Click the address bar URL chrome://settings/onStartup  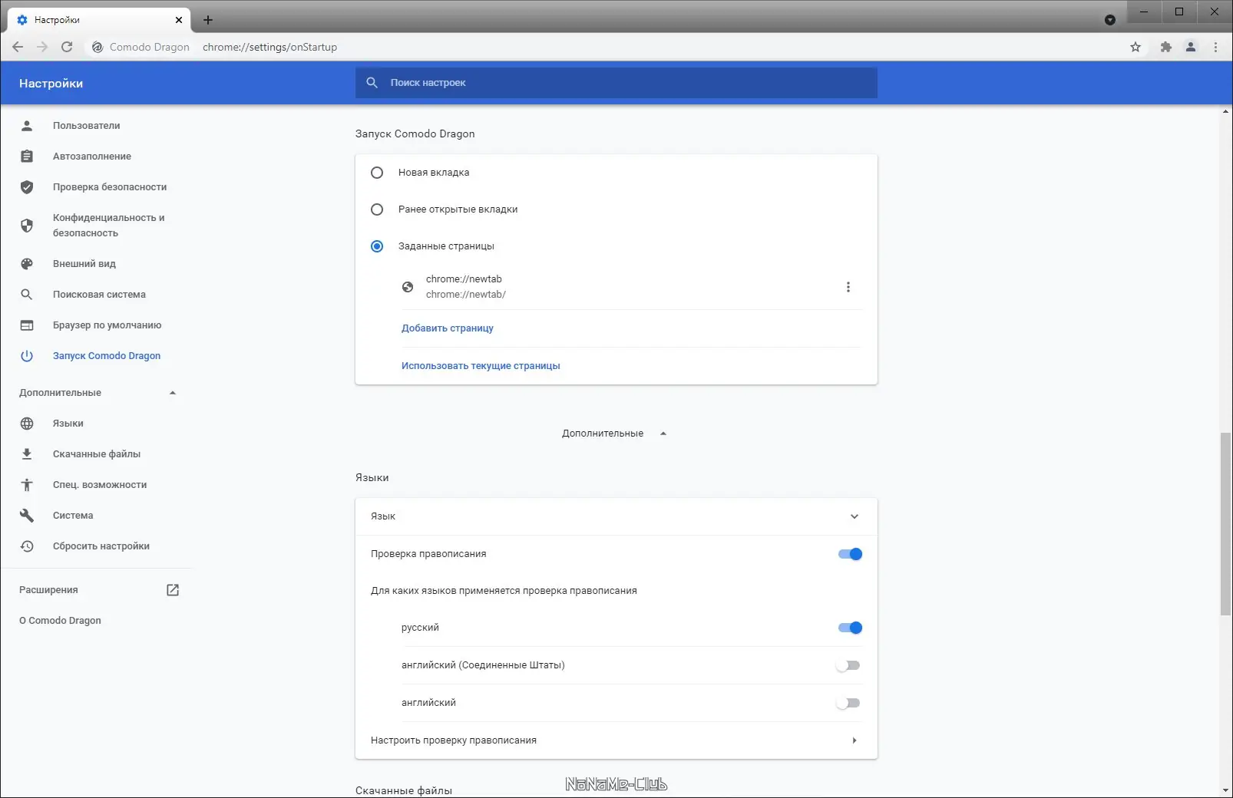click(269, 47)
